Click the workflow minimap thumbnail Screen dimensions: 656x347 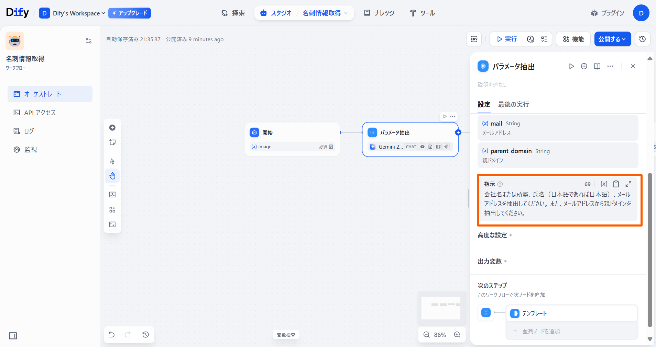pyautogui.click(x=441, y=308)
